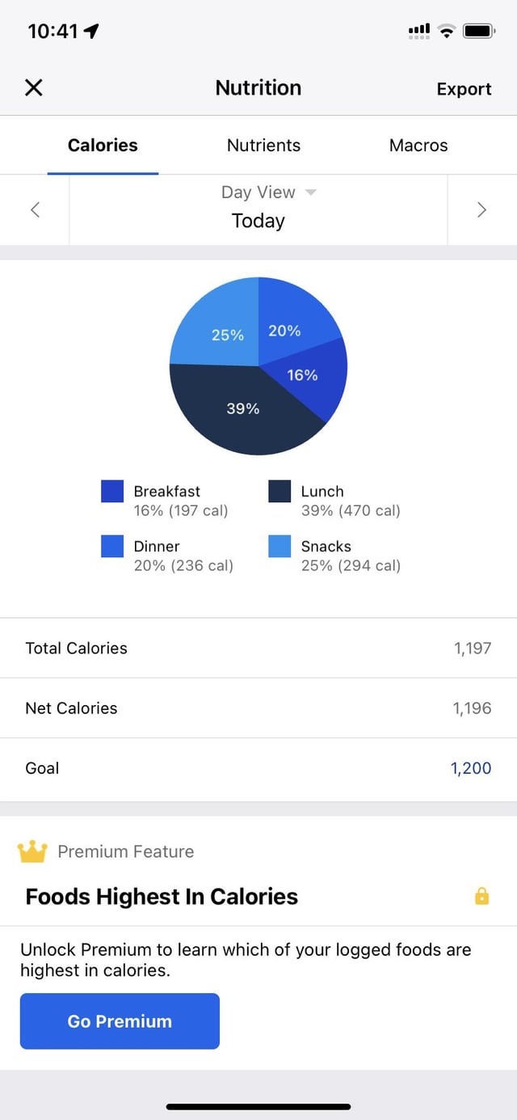The width and height of the screenshot is (517, 1120).
Task: Switch to the Macros tab
Action: 418,146
